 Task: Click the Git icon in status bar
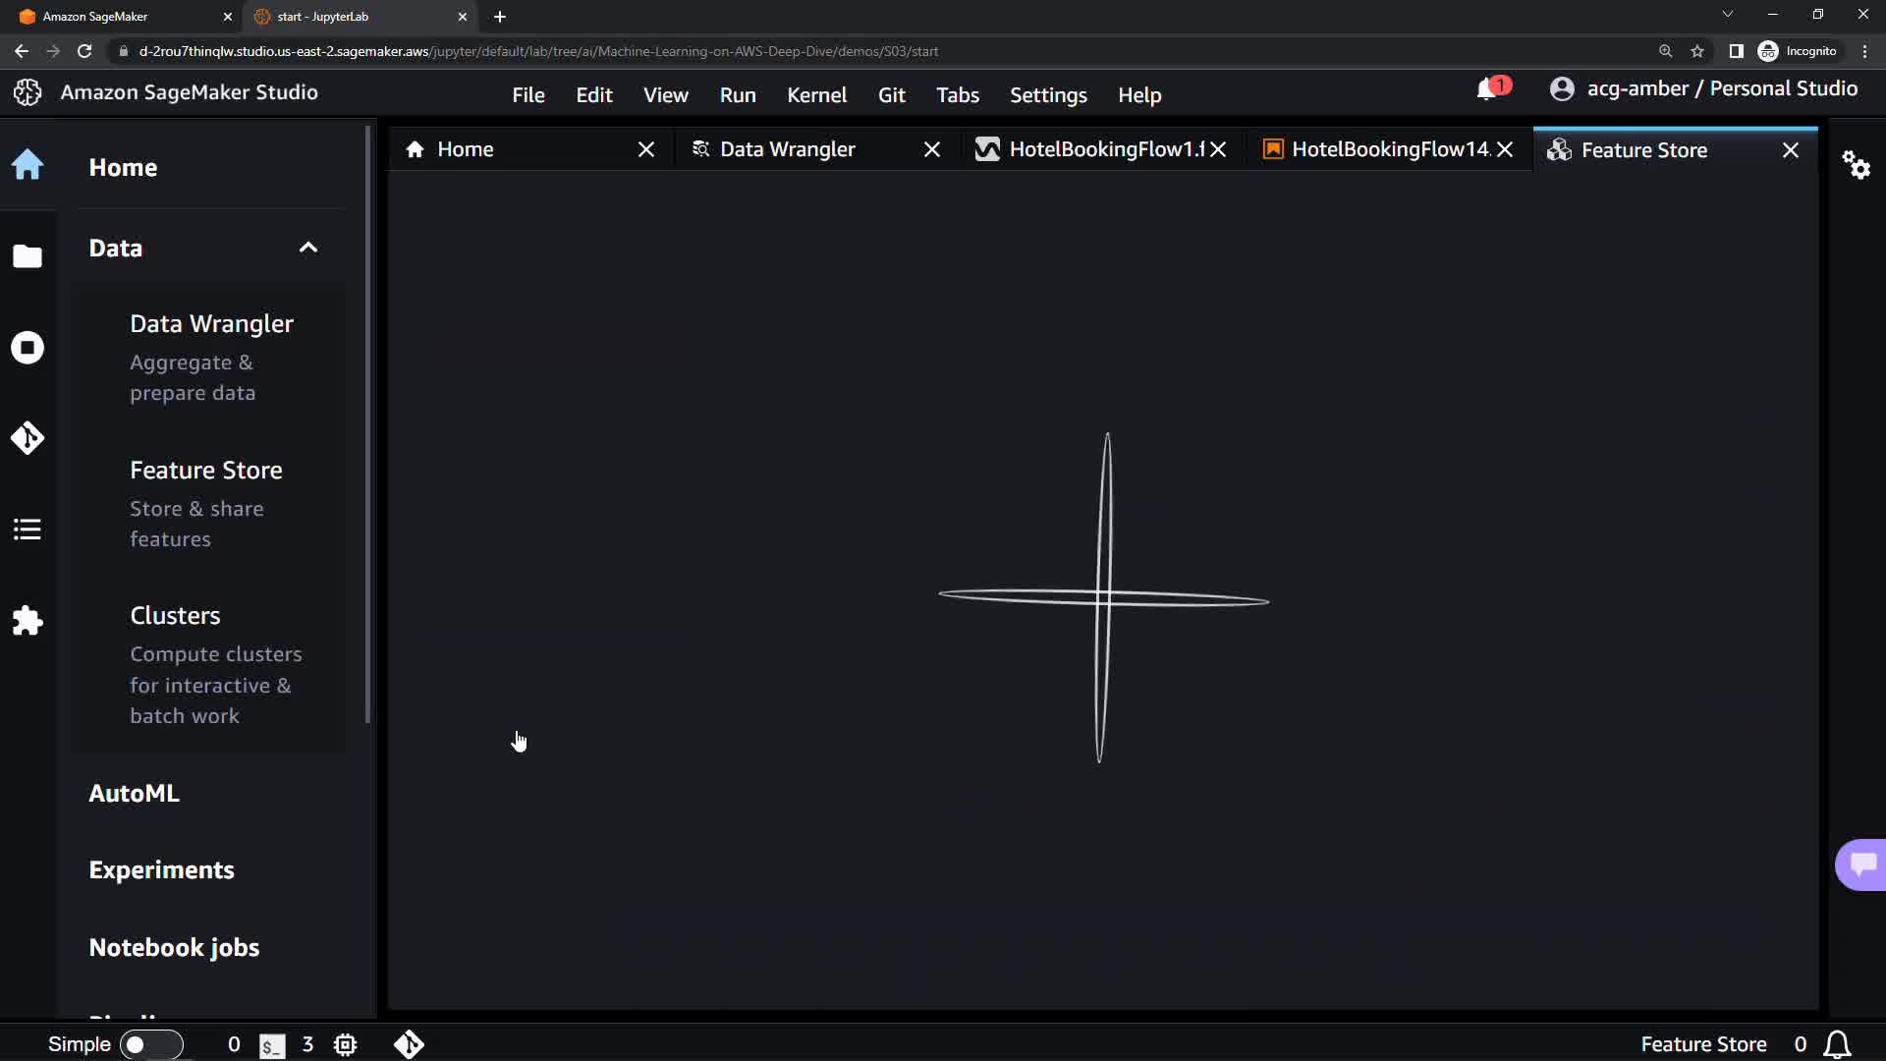pos(409,1044)
